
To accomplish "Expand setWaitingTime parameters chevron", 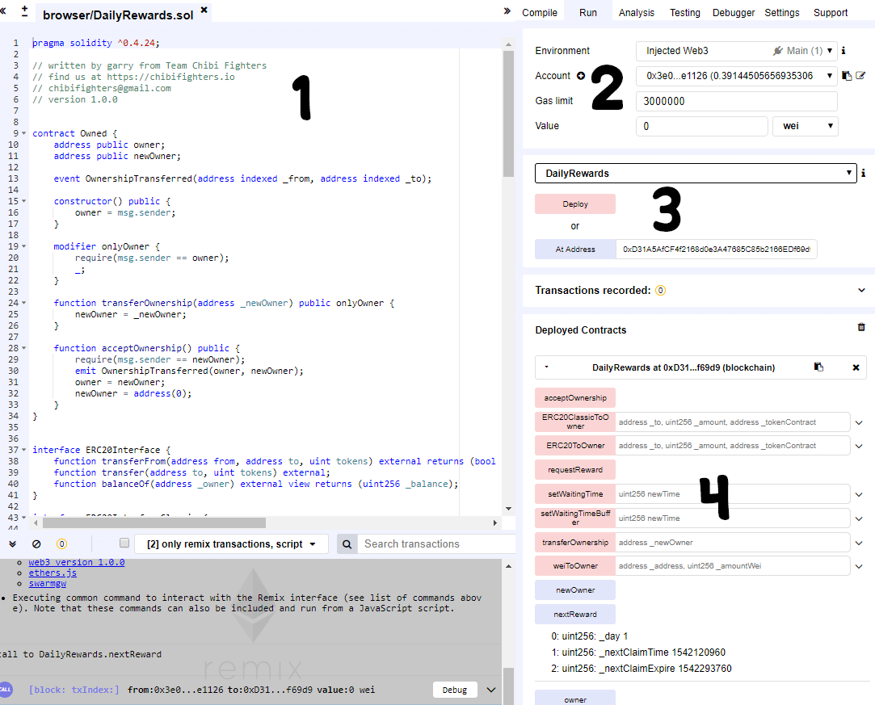I will [859, 495].
